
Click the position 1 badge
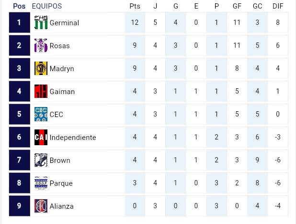[x=19, y=22]
